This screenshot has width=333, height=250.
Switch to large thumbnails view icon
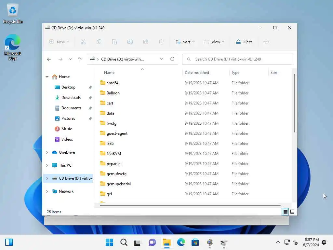click(x=292, y=212)
